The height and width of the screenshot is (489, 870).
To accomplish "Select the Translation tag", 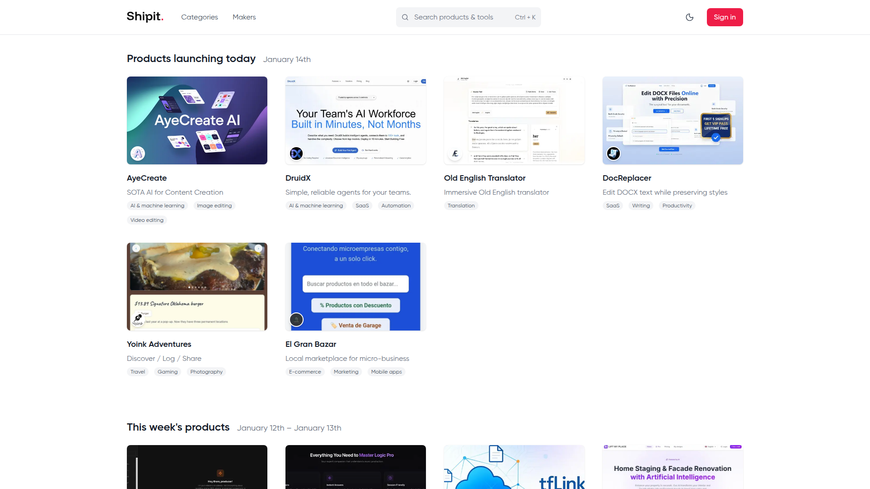I will tap(461, 206).
